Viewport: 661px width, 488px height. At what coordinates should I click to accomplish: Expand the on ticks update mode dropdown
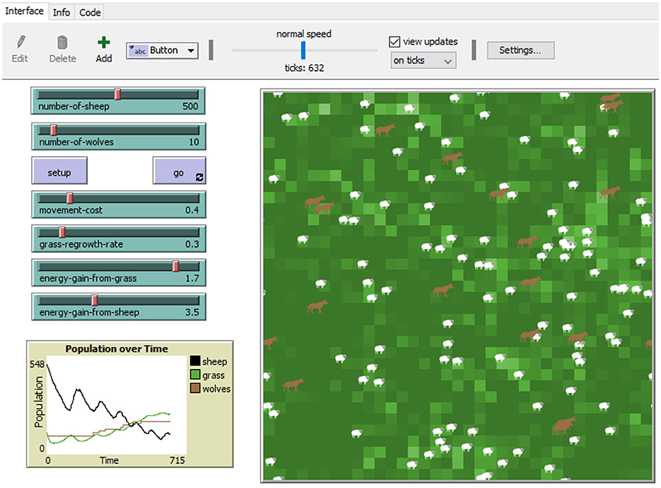coord(423,60)
